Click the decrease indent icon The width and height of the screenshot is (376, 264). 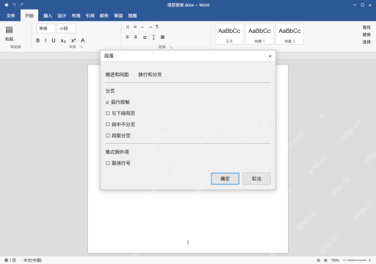(142, 27)
